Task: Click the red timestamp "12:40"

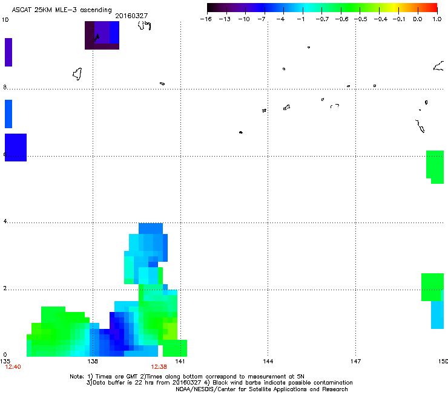Action: [x=13, y=367]
